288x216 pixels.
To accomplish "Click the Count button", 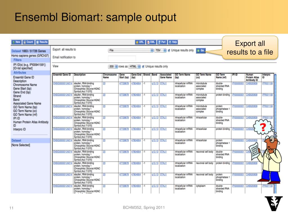I will tap(28, 42).
